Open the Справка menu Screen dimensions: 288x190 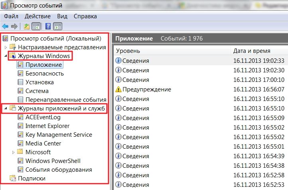[85, 16]
